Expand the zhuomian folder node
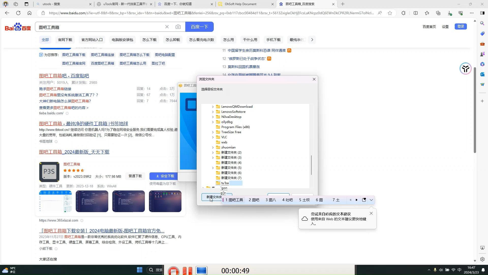The image size is (488, 275). pos(213,147)
